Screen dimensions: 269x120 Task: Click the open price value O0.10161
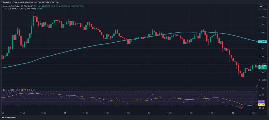38,6
